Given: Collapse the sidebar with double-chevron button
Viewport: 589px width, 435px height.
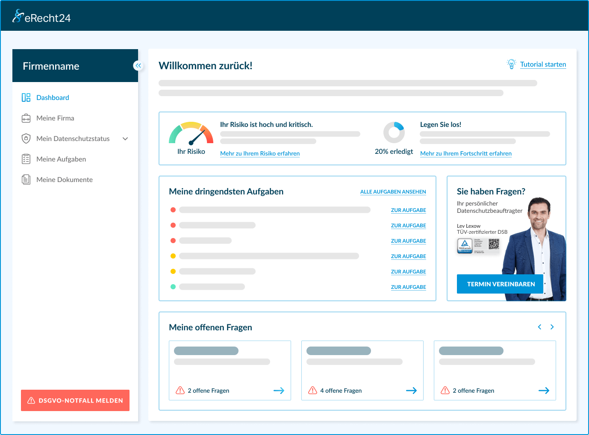Looking at the screenshot, I should click(138, 65).
